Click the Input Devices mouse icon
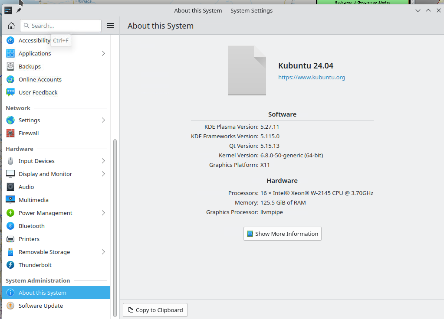Viewport: 444px width, 319px height. [10, 161]
